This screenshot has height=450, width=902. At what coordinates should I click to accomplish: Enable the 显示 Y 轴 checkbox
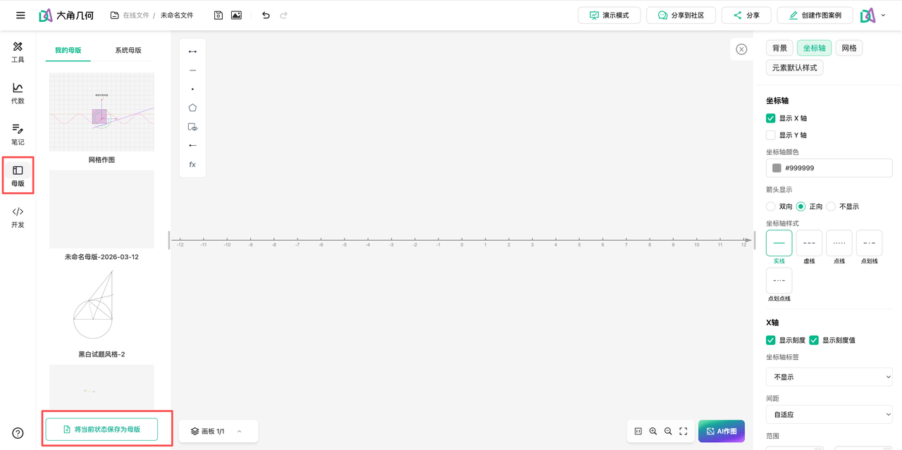click(x=771, y=135)
